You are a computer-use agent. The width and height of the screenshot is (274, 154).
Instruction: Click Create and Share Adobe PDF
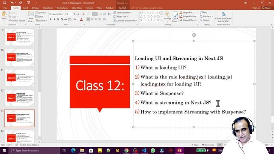point(223,17)
